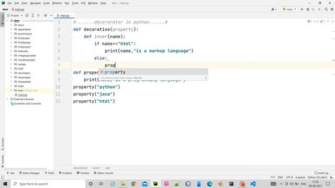The image size is (335, 188).
Task: Open Event Log in status bar
Action: tap(321, 173)
